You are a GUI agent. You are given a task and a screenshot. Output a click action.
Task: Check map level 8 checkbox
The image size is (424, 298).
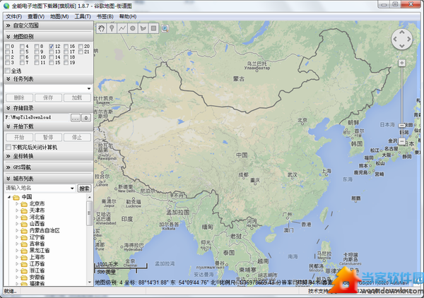37,47
